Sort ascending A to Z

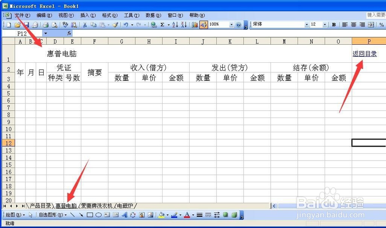tap(175, 25)
